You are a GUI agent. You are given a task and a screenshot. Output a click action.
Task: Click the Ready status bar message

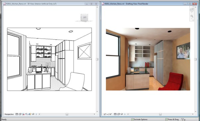(4, 119)
